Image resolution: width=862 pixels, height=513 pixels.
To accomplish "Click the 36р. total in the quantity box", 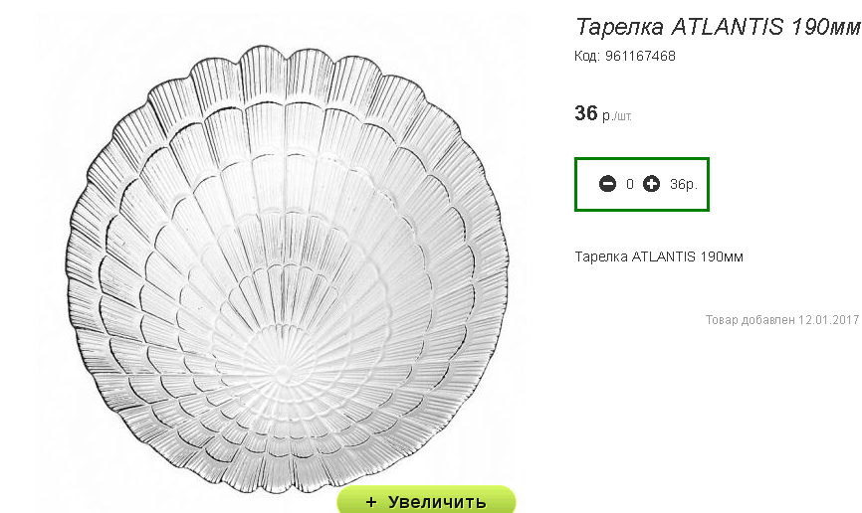I will point(684,185).
